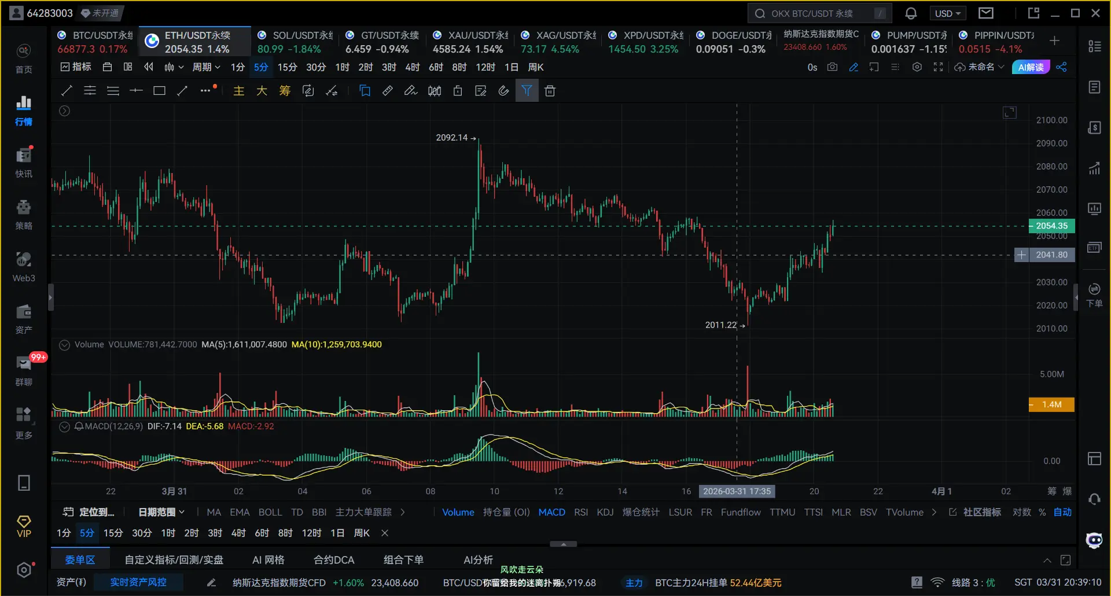The height and width of the screenshot is (596, 1111).
Task: Toggle Volume indicator in bottom bar
Action: point(458,512)
